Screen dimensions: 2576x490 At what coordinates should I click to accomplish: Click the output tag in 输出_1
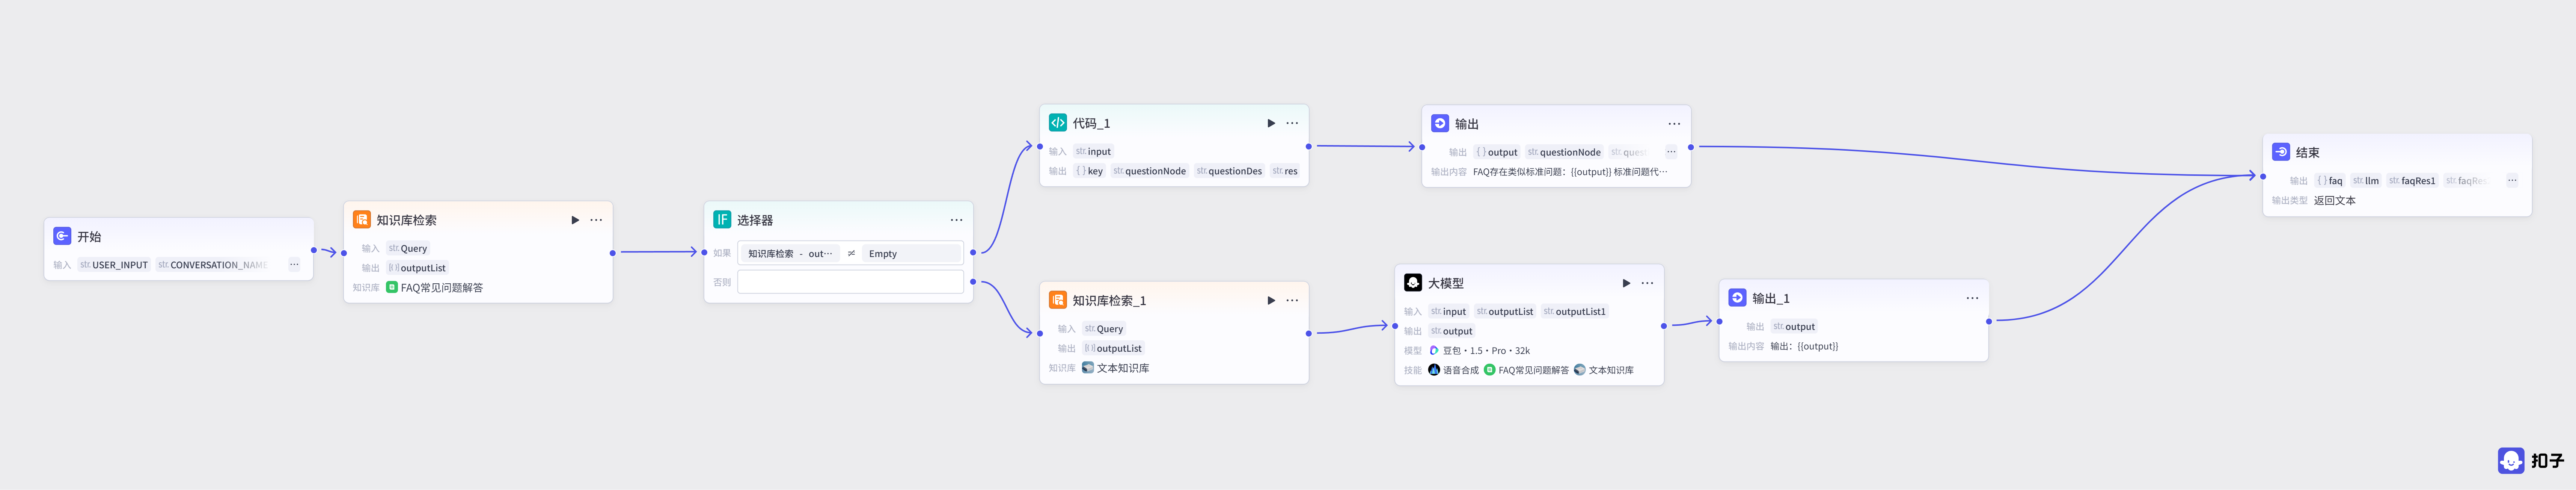click(1794, 327)
